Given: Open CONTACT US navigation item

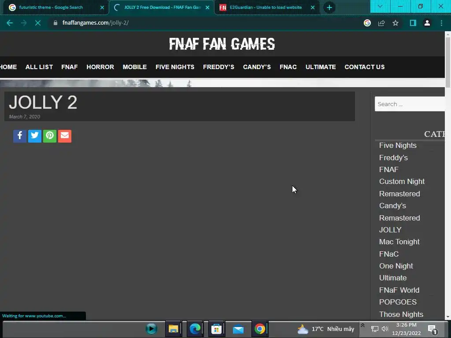Looking at the screenshot, I should click(x=364, y=67).
